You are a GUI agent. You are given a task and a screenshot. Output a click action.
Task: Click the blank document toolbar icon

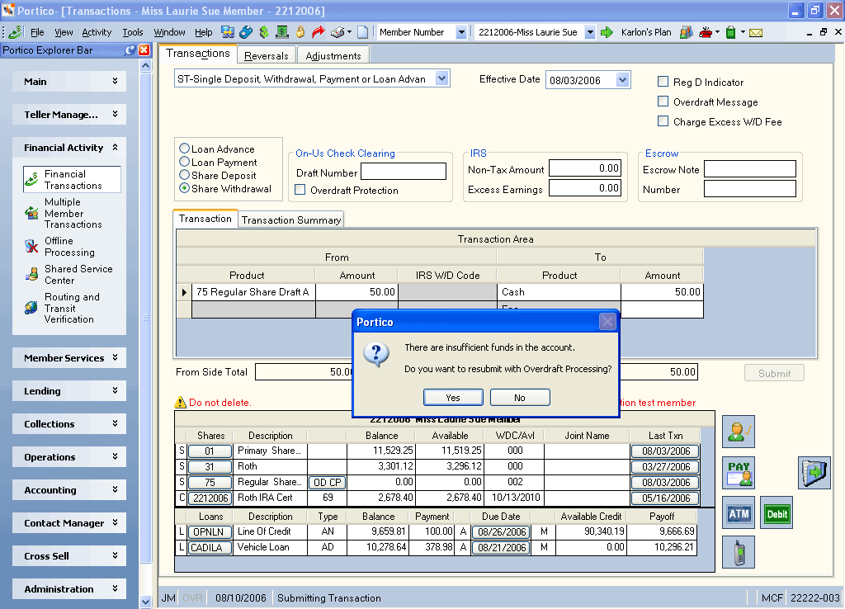363,32
